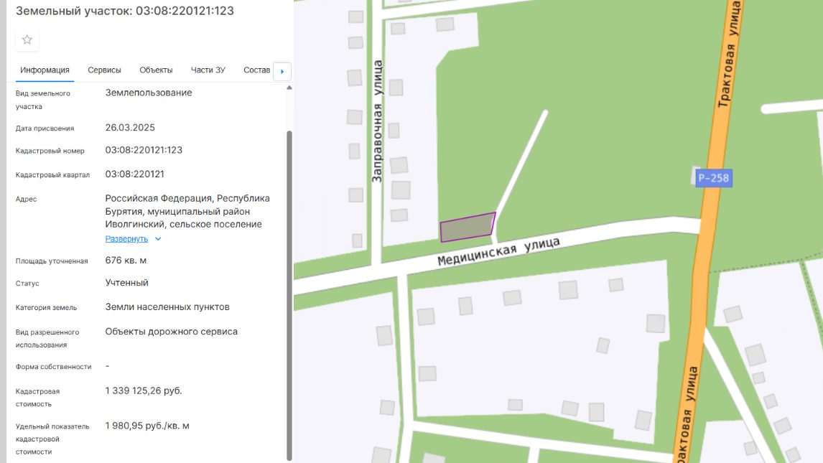Click cadastral quarter value 03:08:220121
The image size is (823, 463).
coord(135,174)
